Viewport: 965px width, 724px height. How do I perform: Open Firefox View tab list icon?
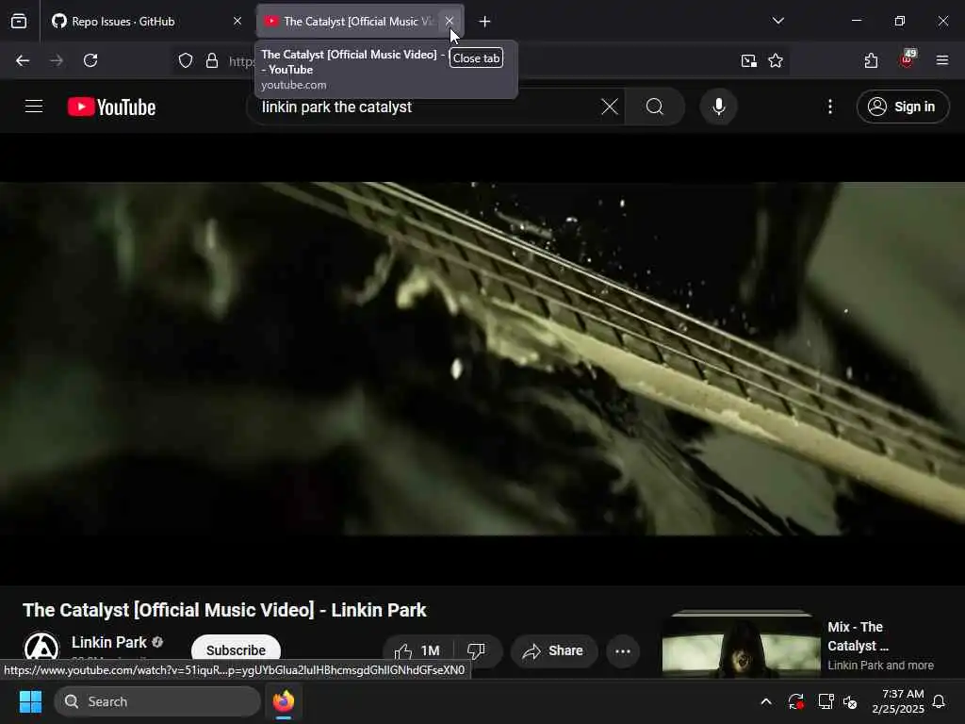click(19, 22)
